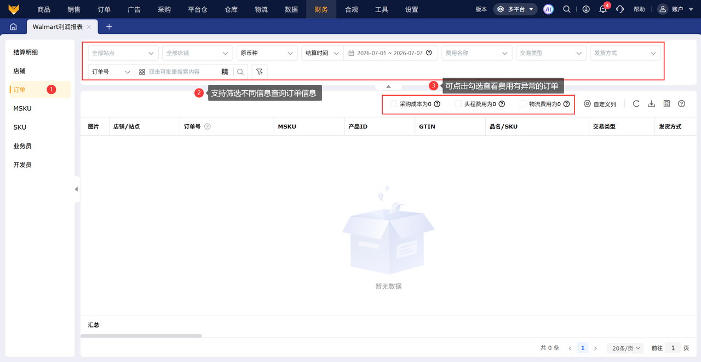The height and width of the screenshot is (362, 701).
Task: Open the 账户 user menu
Action: pyautogui.click(x=676, y=9)
